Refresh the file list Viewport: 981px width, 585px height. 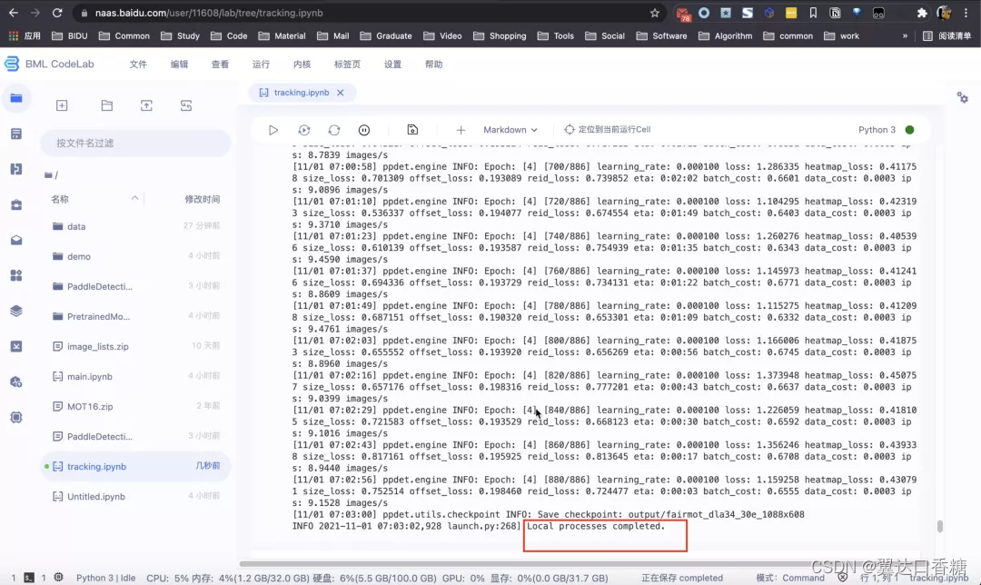tap(184, 105)
